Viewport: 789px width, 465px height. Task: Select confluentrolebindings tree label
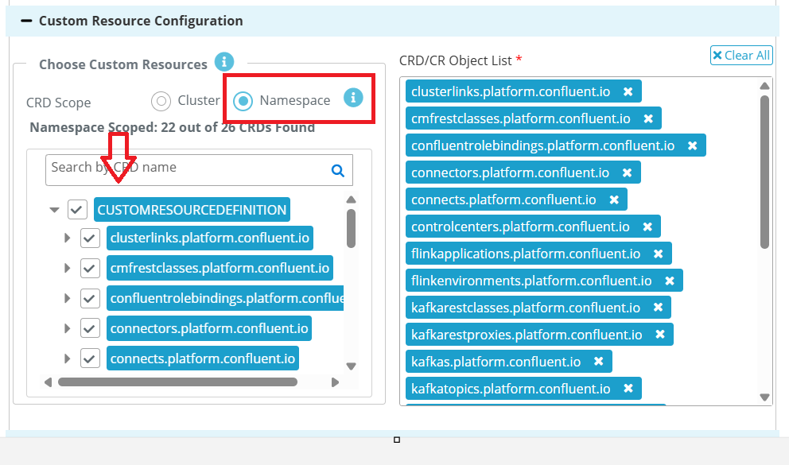click(x=225, y=298)
